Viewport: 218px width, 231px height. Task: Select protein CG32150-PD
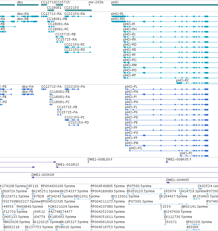pos(79,123)
